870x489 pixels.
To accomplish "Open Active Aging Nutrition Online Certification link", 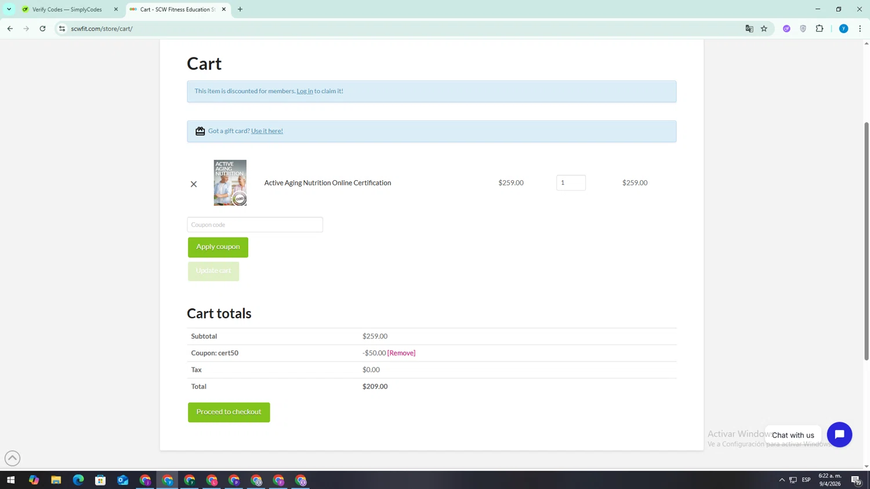I will pyautogui.click(x=328, y=183).
